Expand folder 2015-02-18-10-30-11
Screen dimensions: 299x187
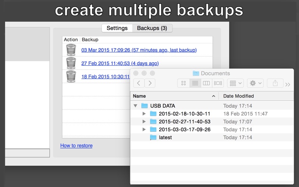tap(144, 114)
